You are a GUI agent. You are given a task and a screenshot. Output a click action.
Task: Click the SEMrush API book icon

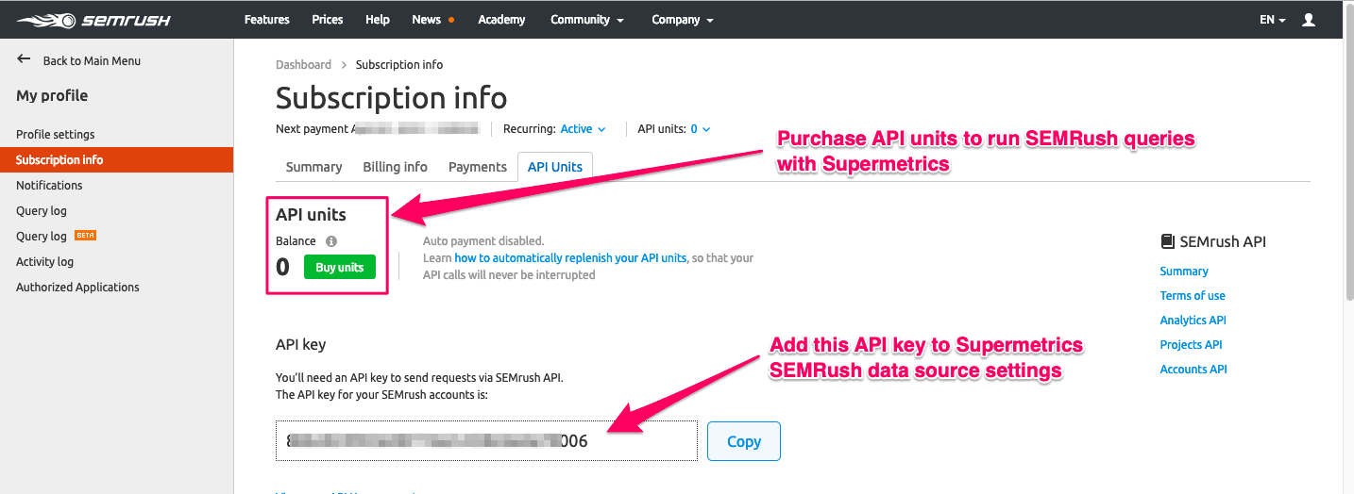pos(1167,241)
